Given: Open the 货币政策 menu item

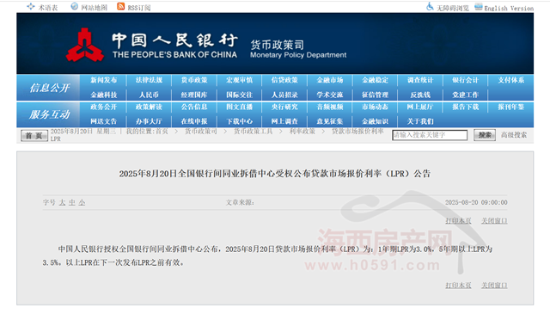Looking at the screenshot, I should tap(194, 80).
